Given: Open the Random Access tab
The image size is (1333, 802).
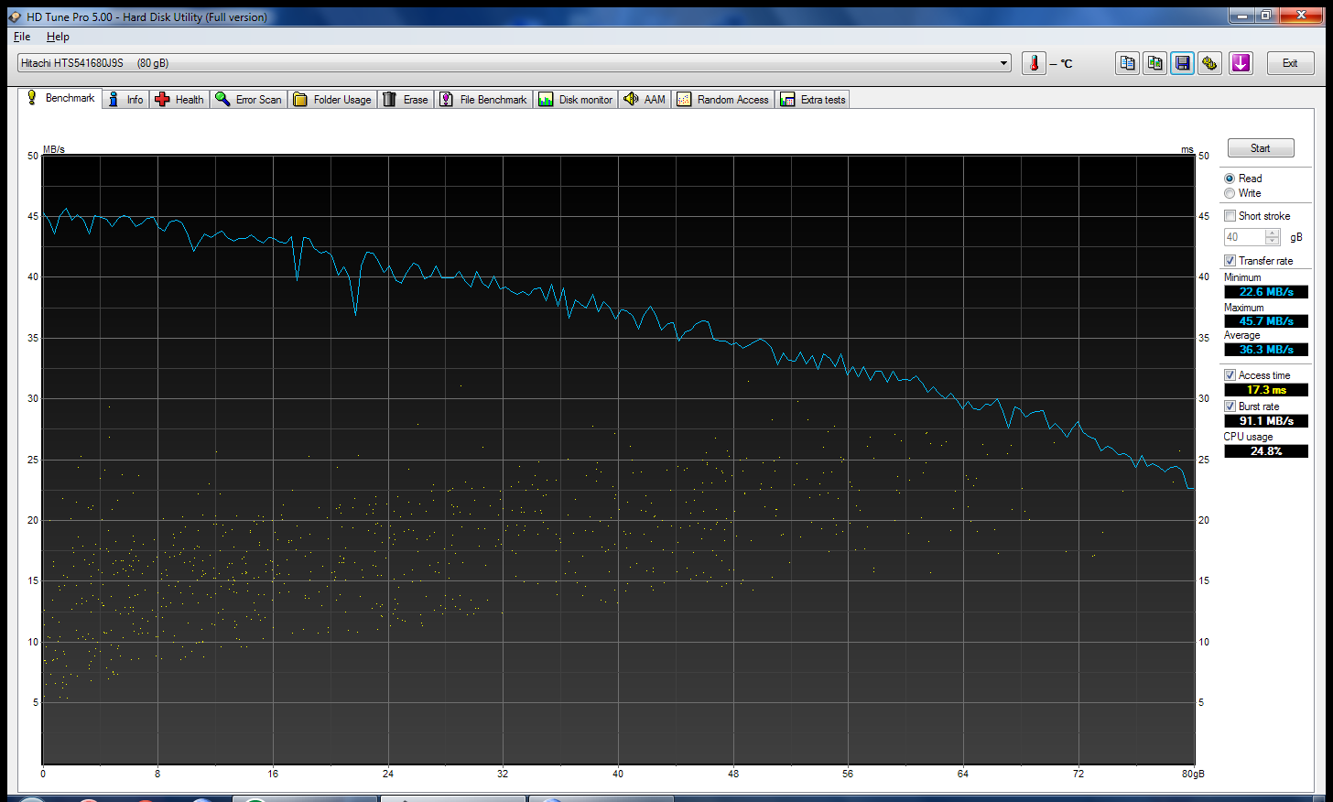Looking at the screenshot, I should (x=723, y=100).
